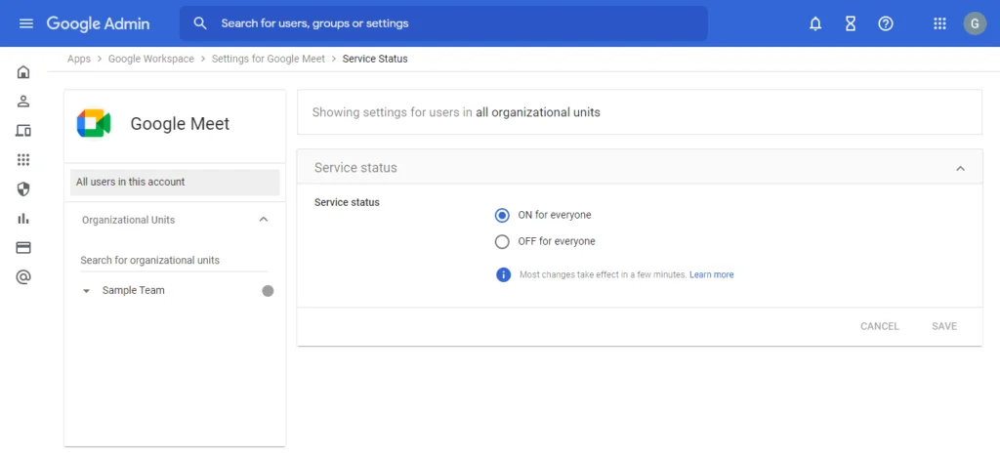The height and width of the screenshot is (458, 1000).
Task: Go to Google Workspace breadcrumb
Action: pos(151,59)
